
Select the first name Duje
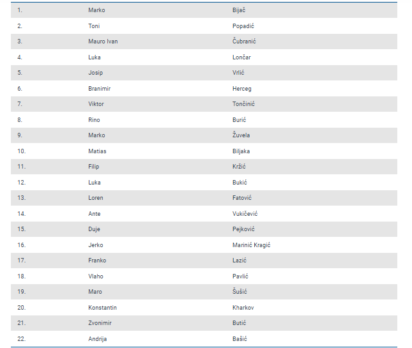coord(94,229)
